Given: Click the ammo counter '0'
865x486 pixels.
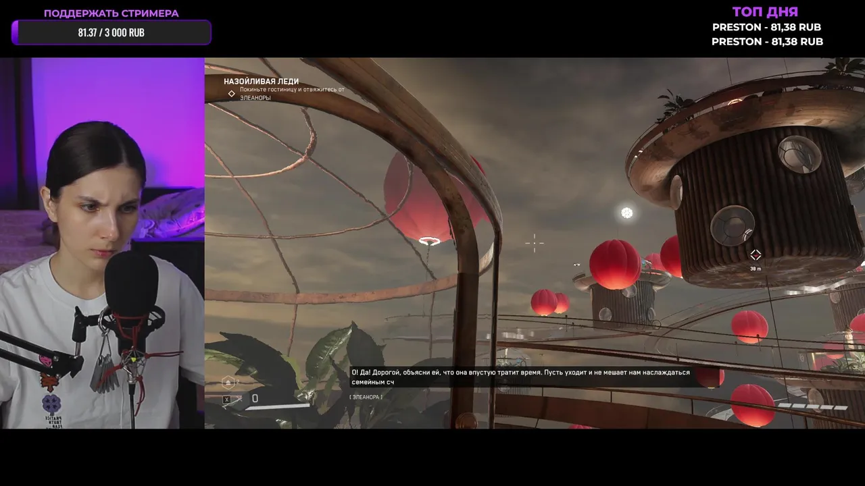Looking at the screenshot, I should [x=255, y=399].
